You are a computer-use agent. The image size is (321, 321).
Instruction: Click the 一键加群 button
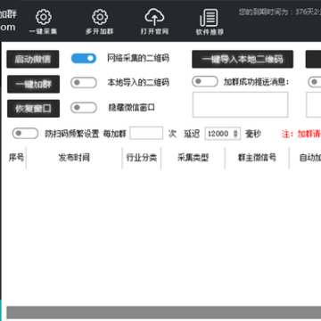pos(33,84)
